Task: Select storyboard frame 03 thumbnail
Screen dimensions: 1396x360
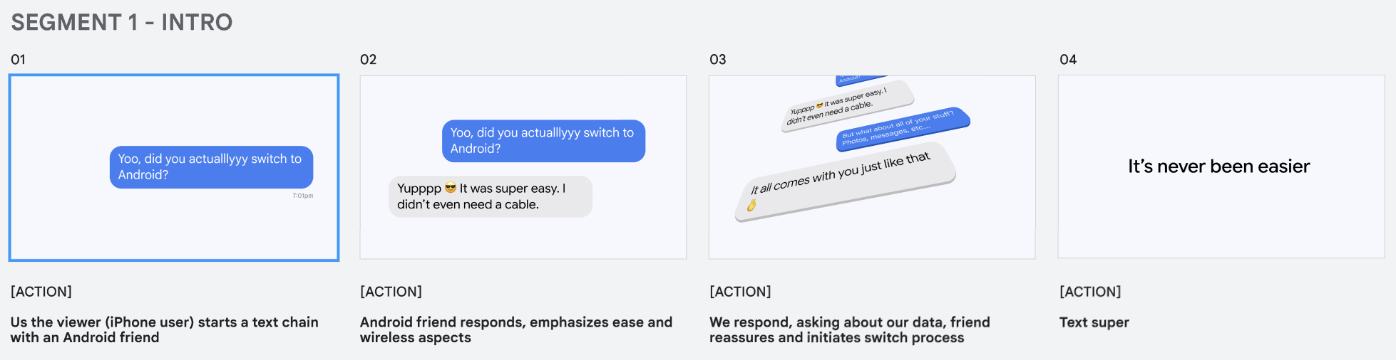Action: [872, 167]
